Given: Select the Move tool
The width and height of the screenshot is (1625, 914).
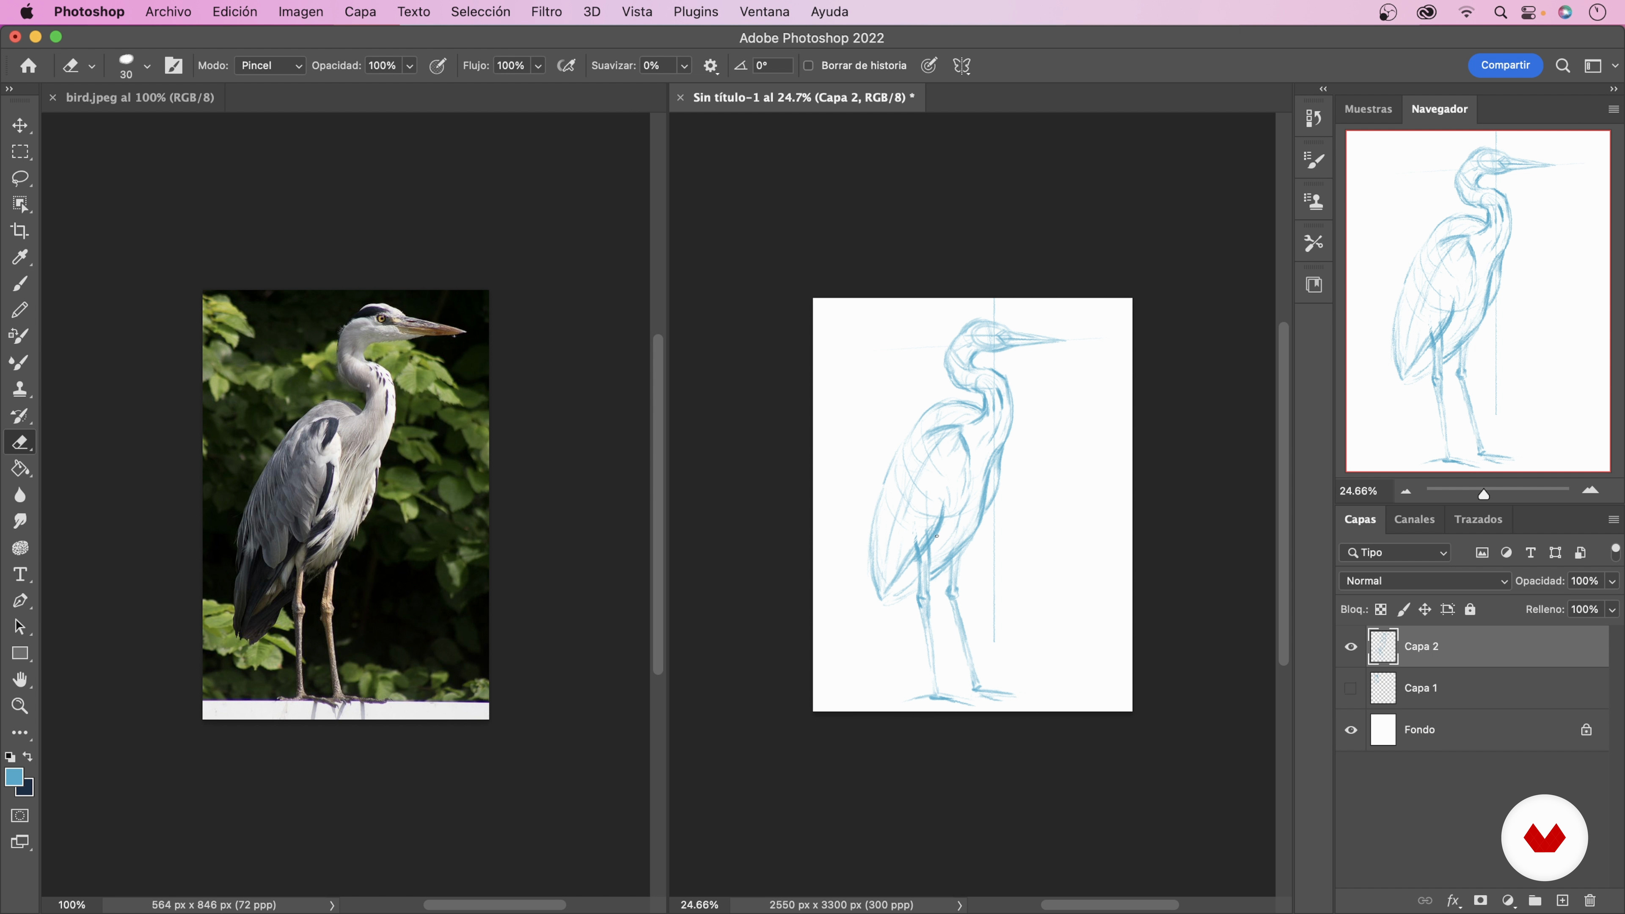Looking at the screenshot, I should 20,126.
